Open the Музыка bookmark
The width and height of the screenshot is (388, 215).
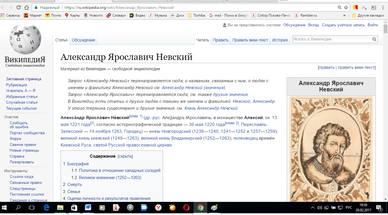(158, 15)
